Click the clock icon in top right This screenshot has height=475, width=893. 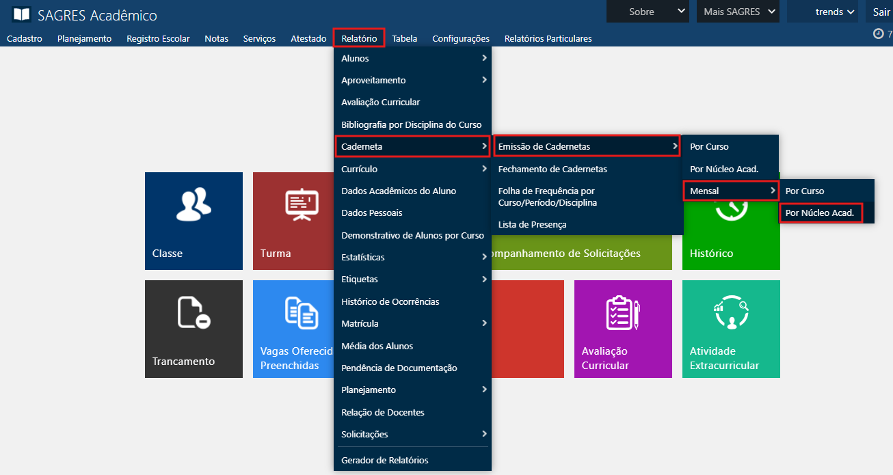click(879, 34)
